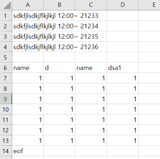This screenshot has width=160, height=159.
Task: Click cell C13 containing 1
Action: [x=91, y=141]
